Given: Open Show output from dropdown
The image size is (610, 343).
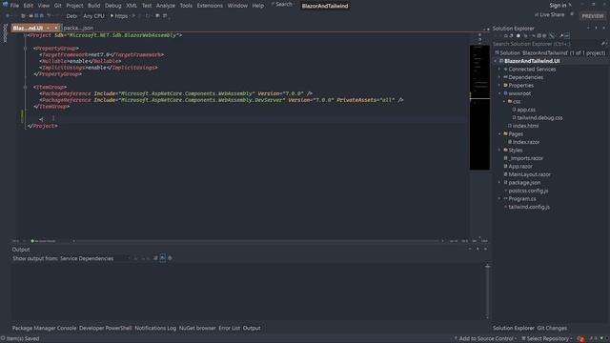Looking at the screenshot, I should pyautogui.click(x=95, y=258).
